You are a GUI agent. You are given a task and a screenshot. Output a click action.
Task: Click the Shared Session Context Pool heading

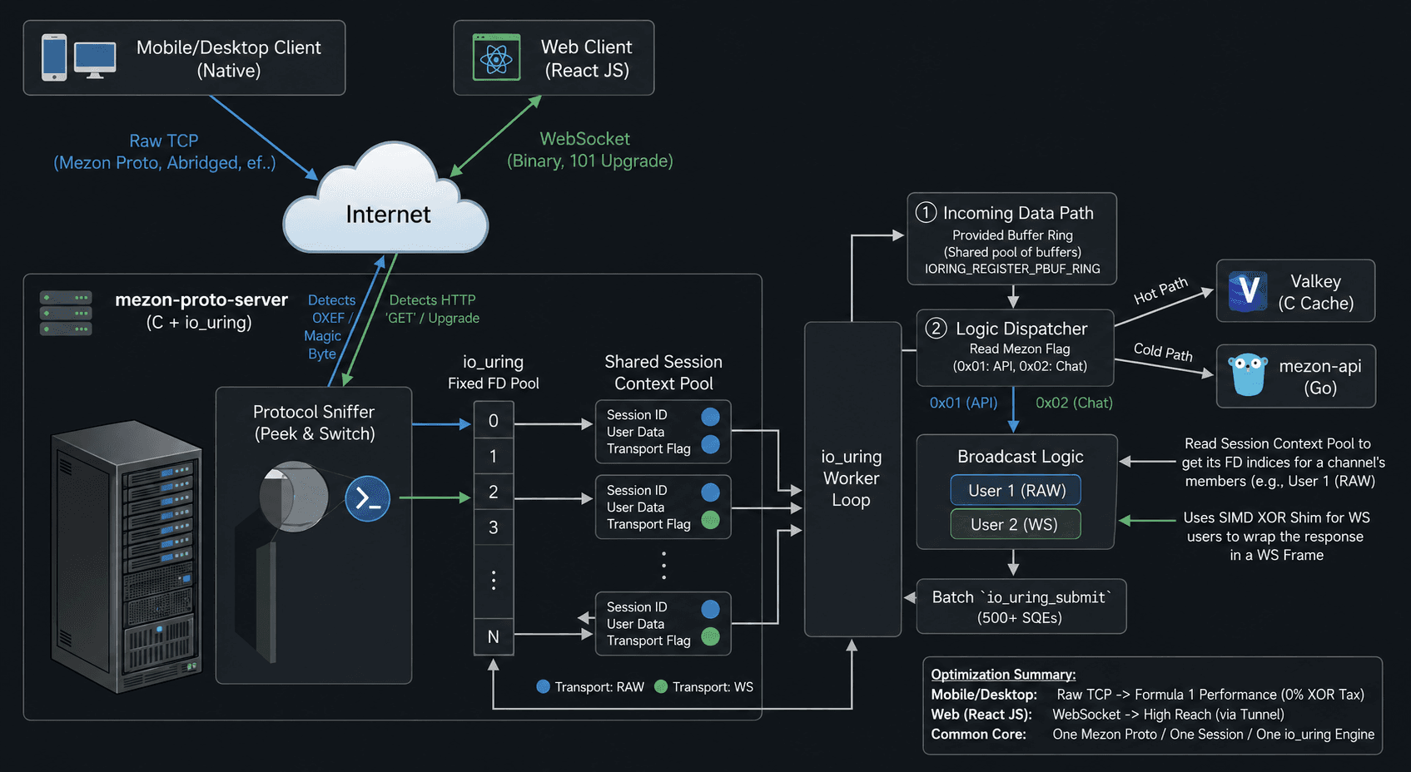(x=663, y=373)
